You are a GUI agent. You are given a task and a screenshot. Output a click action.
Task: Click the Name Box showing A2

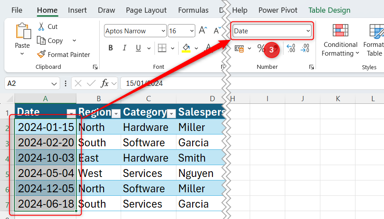(x=32, y=83)
